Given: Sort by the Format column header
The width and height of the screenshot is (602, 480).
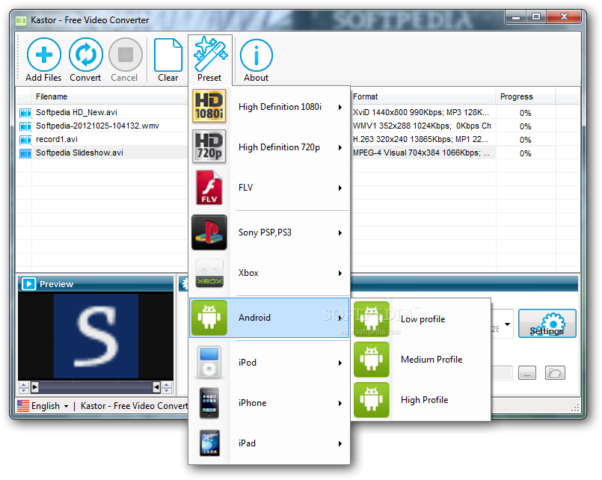Looking at the screenshot, I should (x=423, y=96).
